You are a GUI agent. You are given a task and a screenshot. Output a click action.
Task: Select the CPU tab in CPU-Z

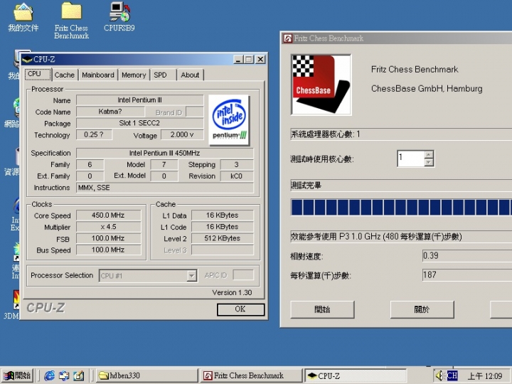pos(38,74)
